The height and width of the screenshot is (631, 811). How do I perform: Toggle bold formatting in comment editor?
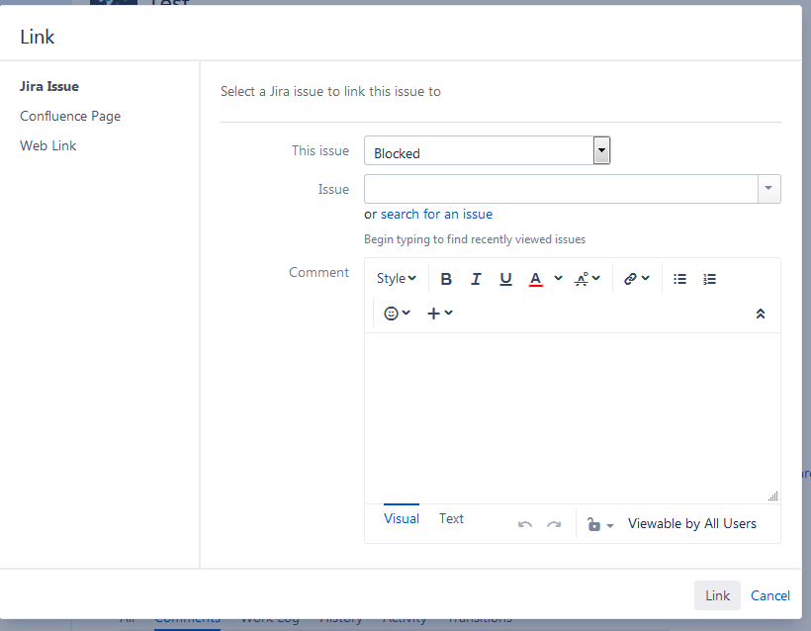(x=446, y=279)
